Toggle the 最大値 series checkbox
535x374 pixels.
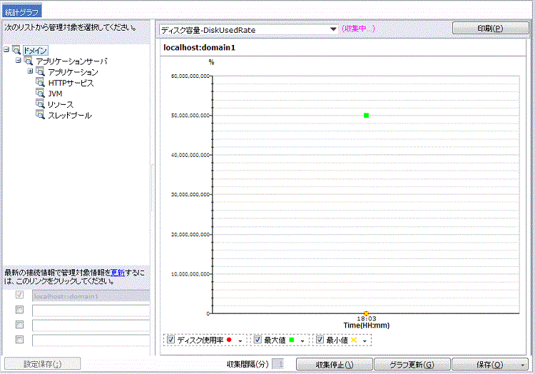[x=258, y=340]
